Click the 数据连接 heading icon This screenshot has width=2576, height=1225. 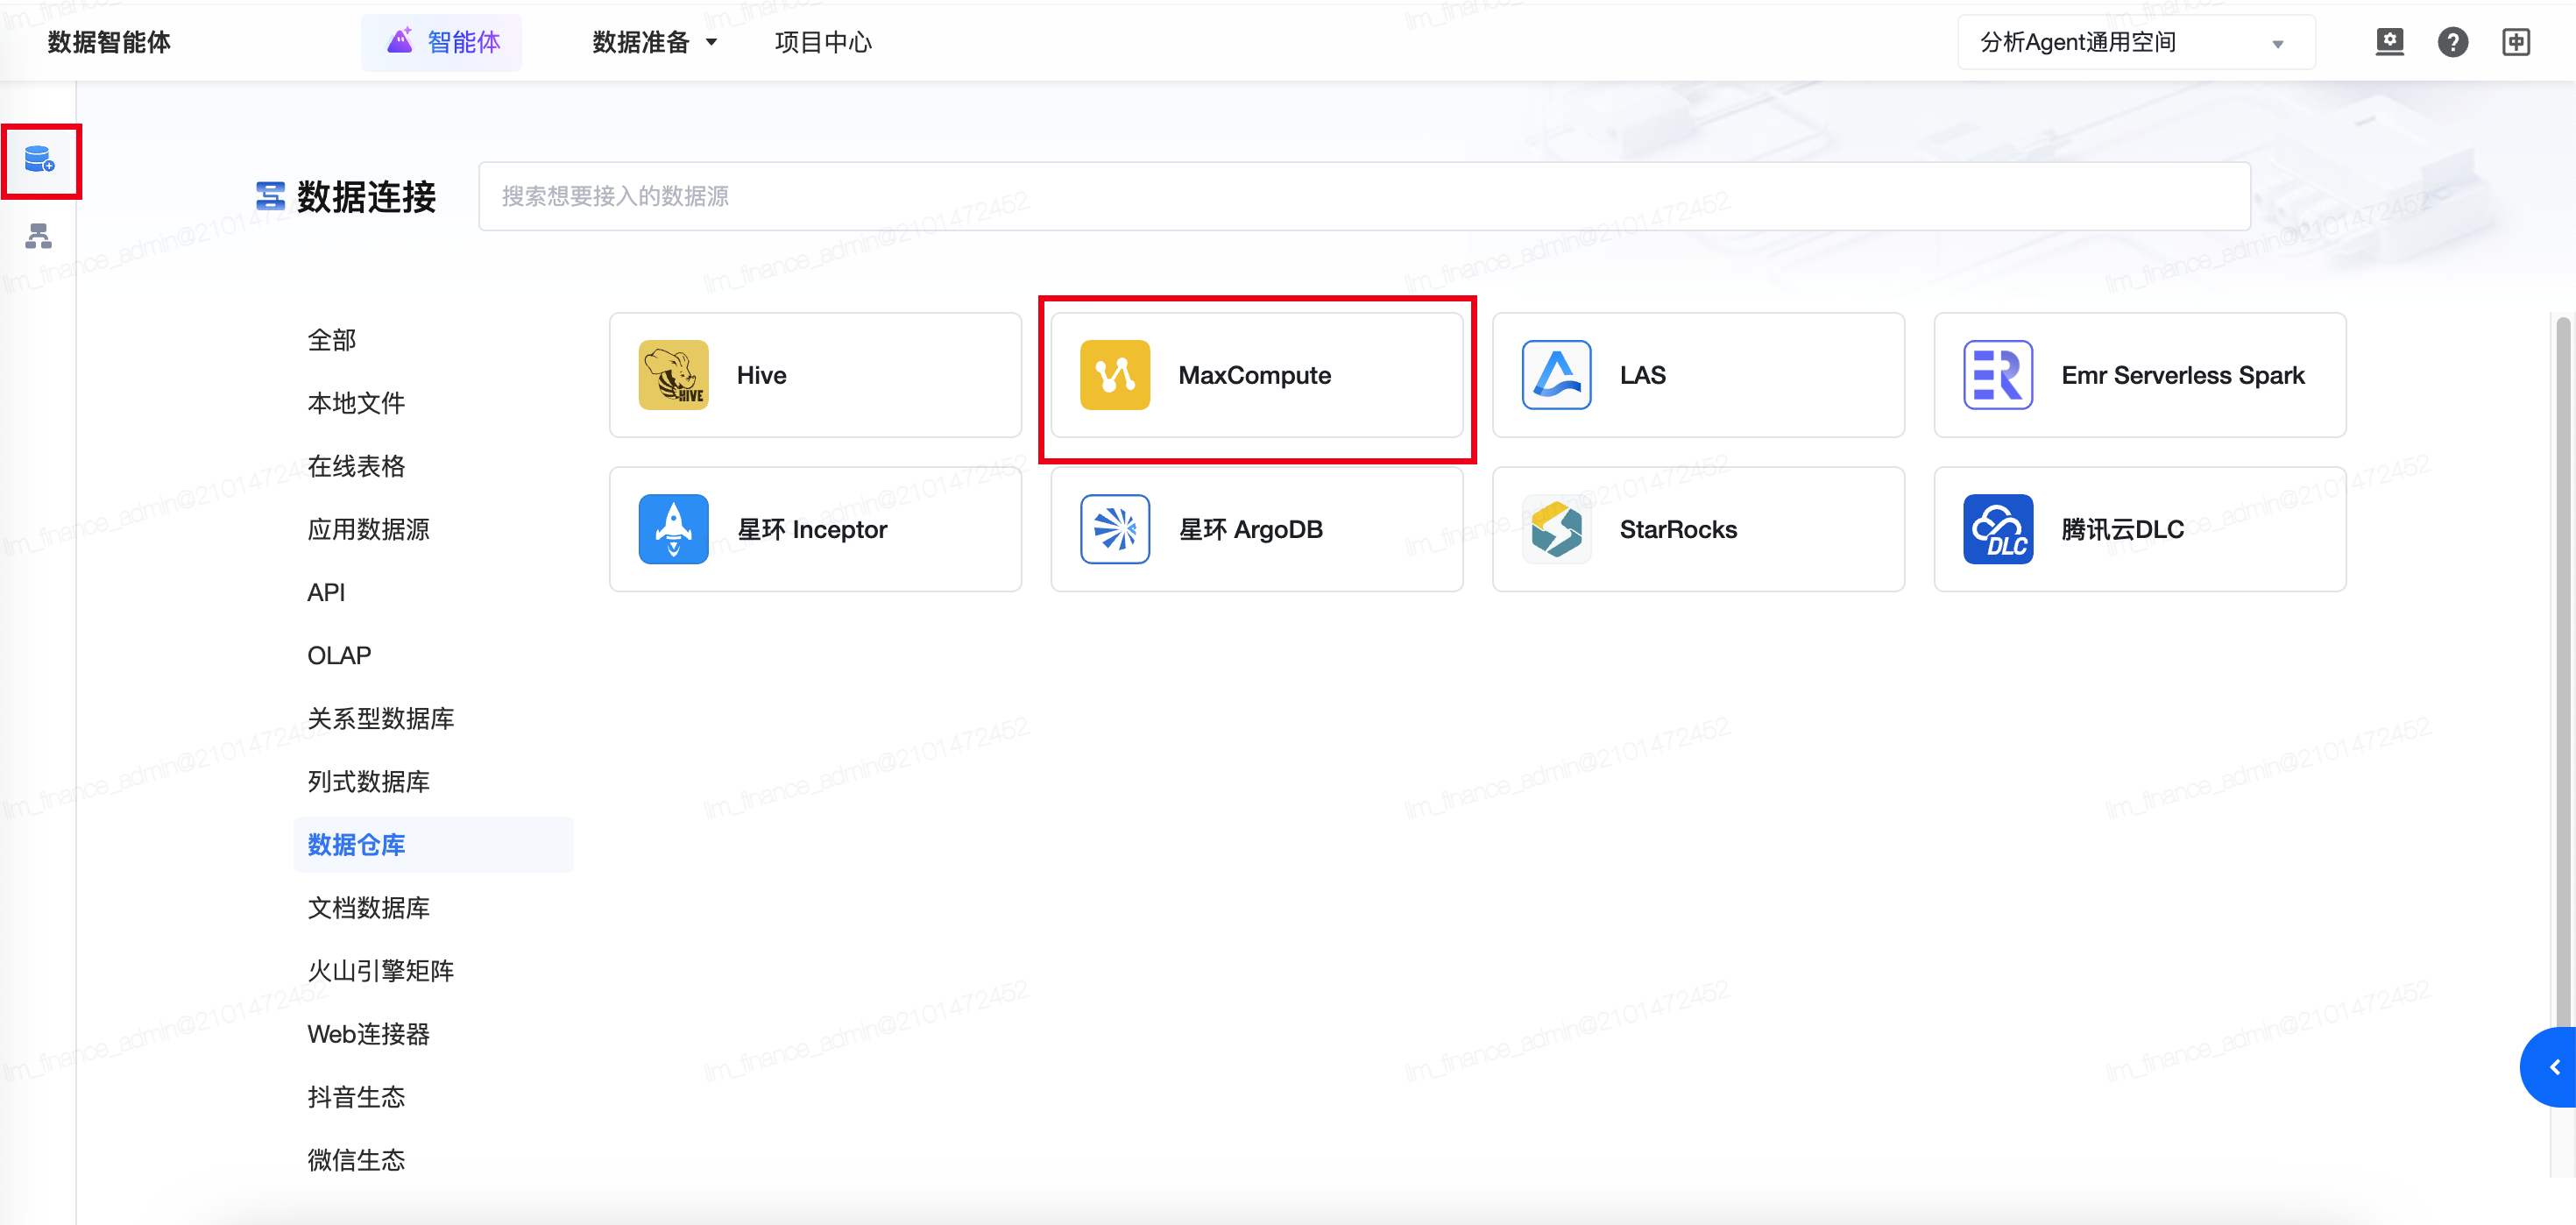[x=270, y=196]
